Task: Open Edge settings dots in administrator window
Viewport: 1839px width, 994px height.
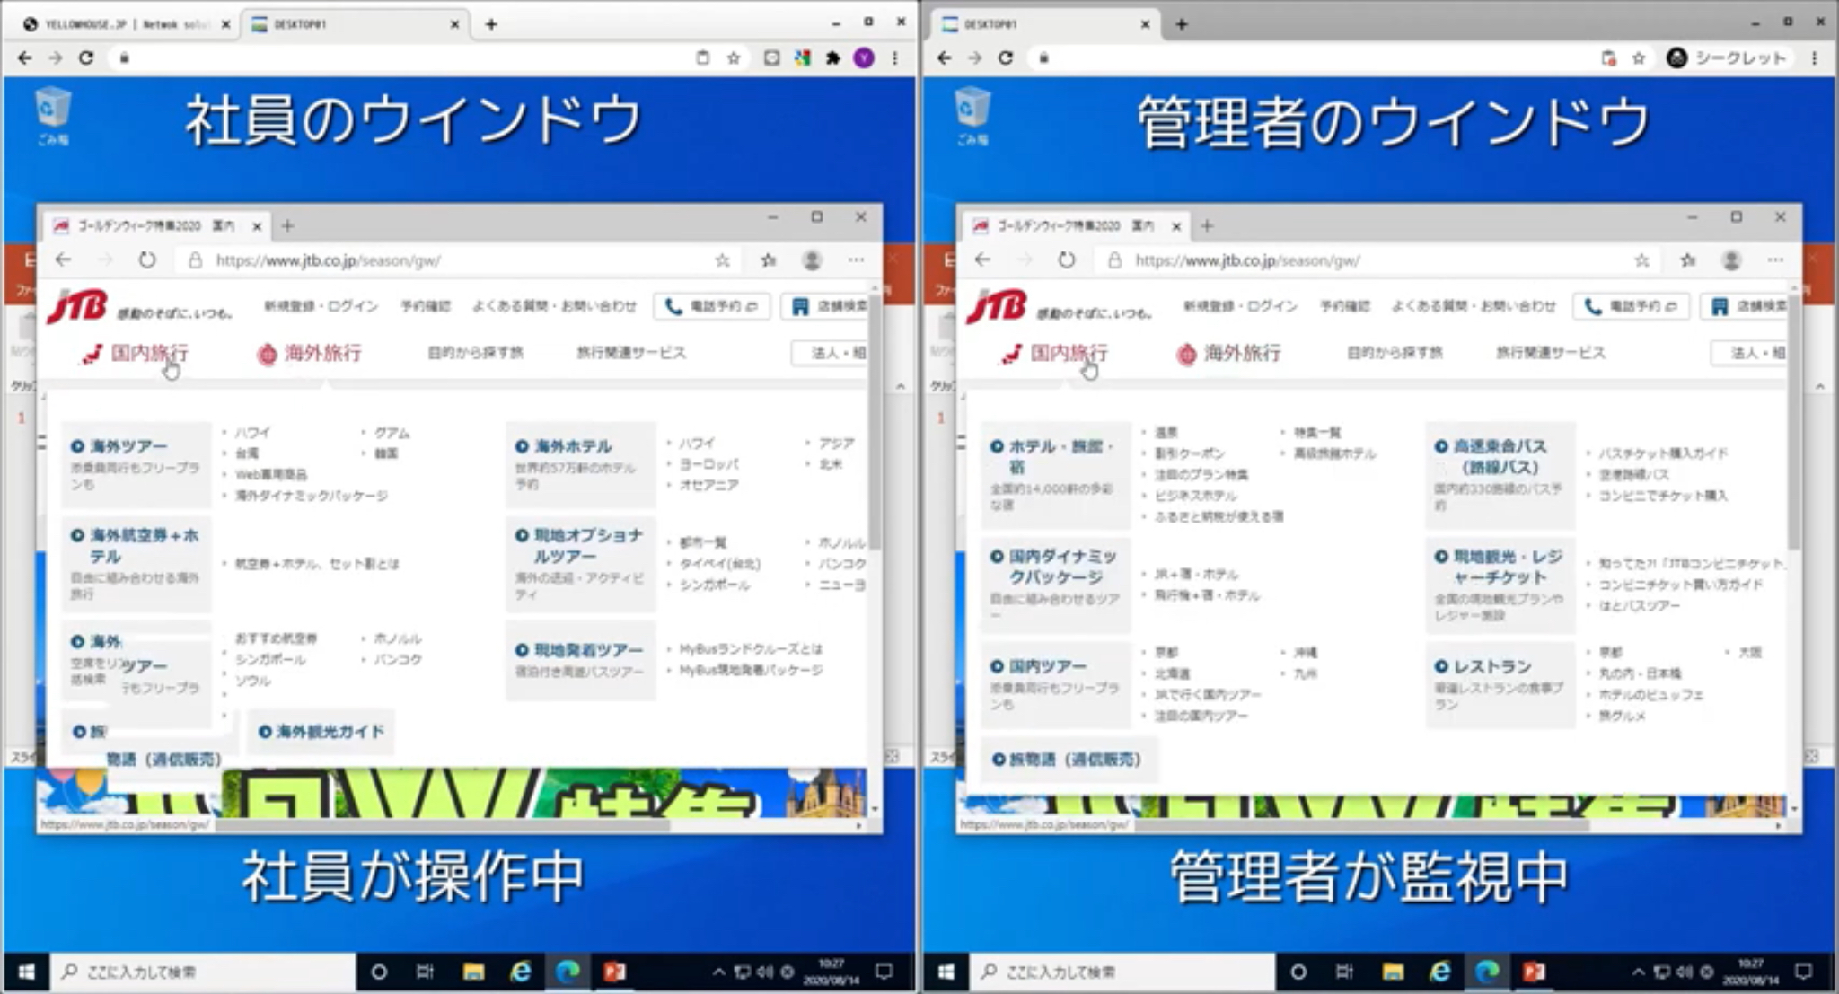Action: point(1775,260)
